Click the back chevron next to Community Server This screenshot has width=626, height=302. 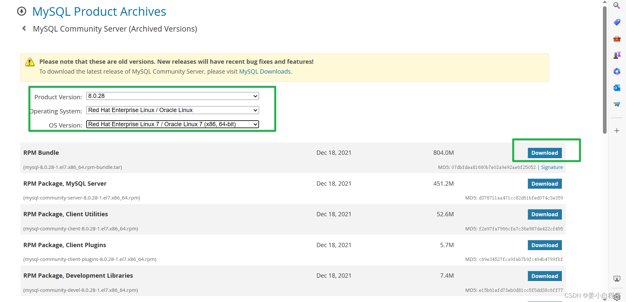tap(24, 28)
